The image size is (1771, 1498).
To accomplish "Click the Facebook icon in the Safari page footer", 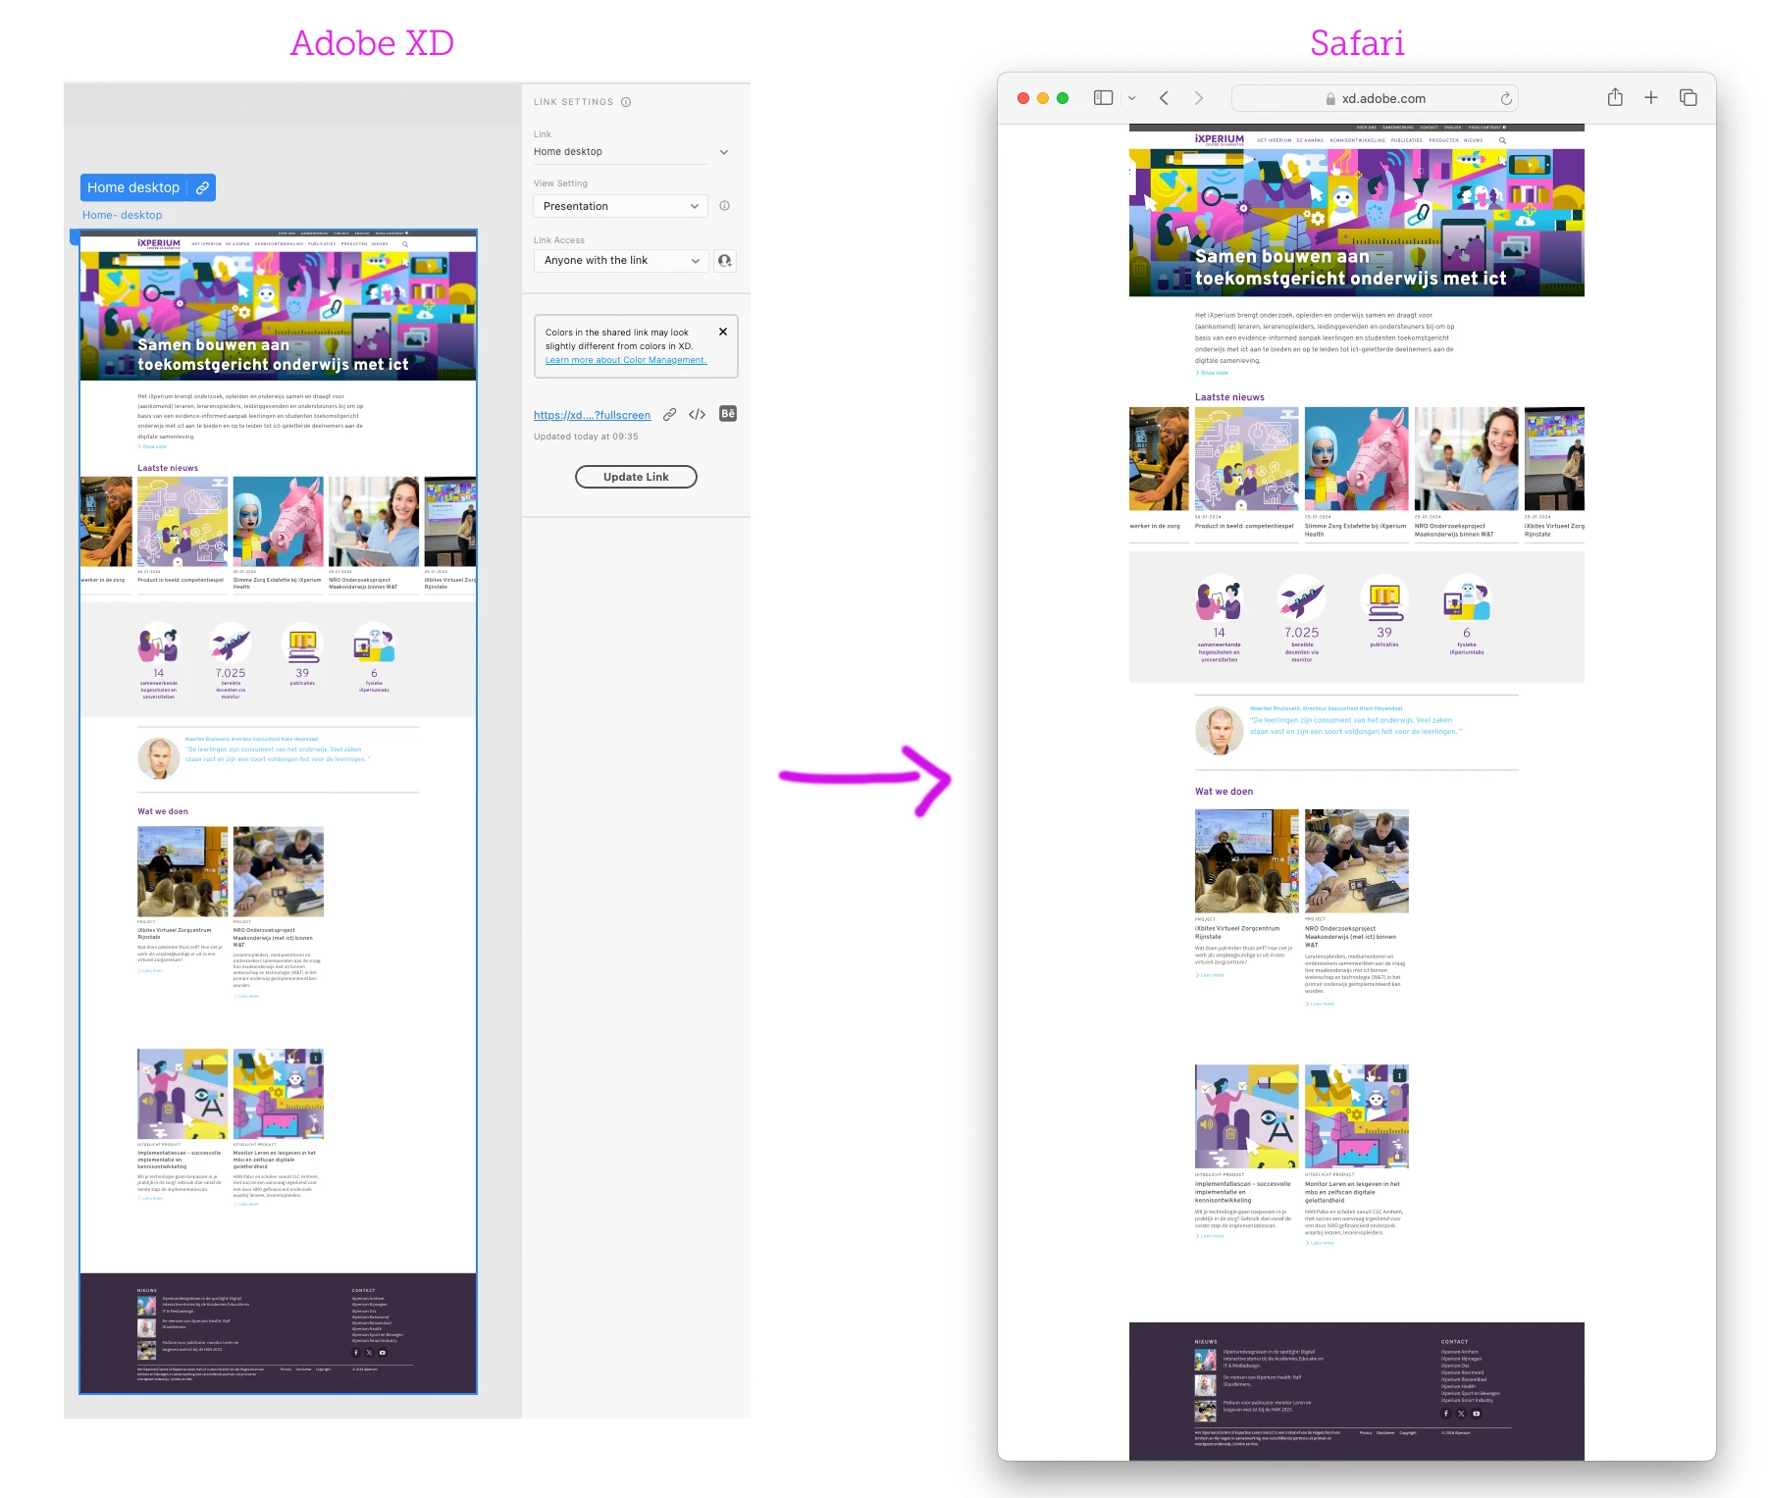I will click(x=1446, y=1414).
